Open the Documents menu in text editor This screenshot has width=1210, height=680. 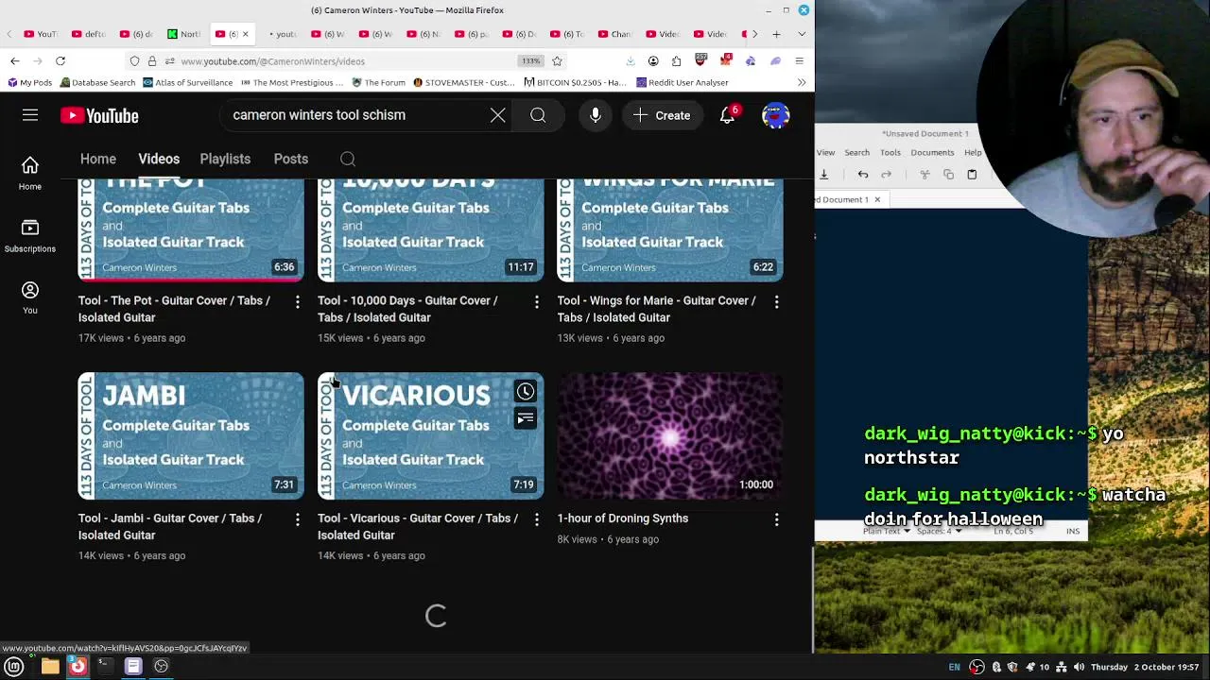point(932,152)
